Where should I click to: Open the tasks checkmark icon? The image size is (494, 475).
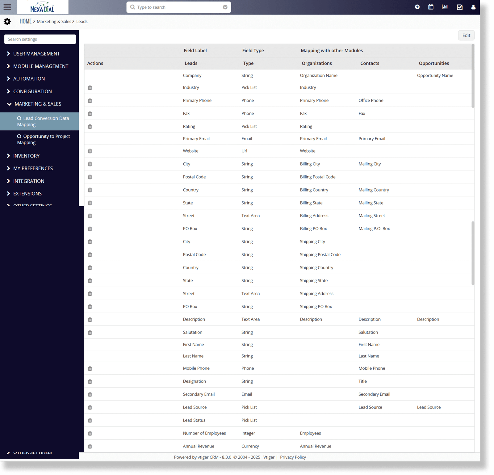tap(459, 7)
